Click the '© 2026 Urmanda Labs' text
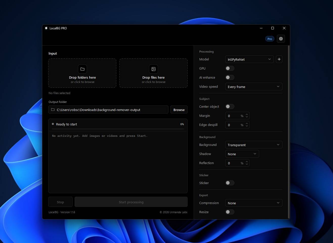The height and width of the screenshot is (243, 333). 173,212
